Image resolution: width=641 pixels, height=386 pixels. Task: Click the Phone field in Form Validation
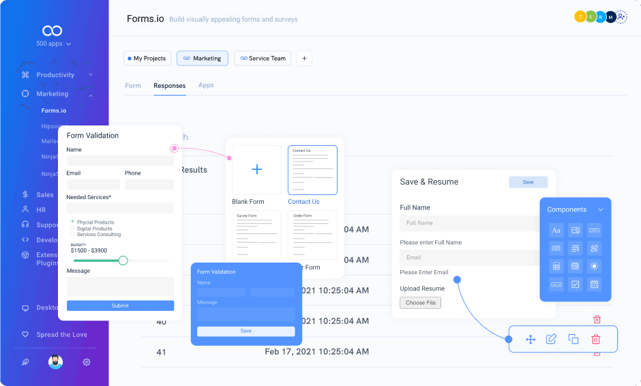pyautogui.click(x=149, y=184)
